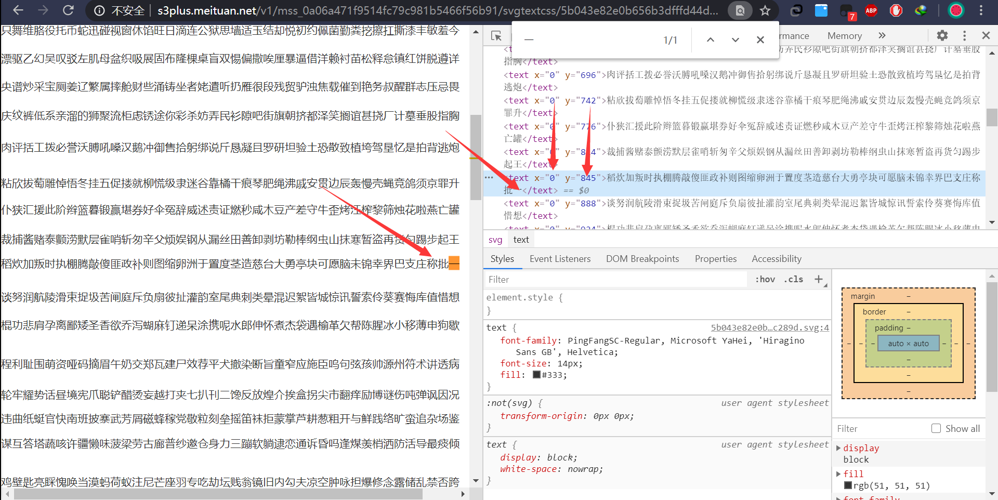Screen dimensions: 998x500
Task: Click the page scrollbar up arrow
Action: pos(476,32)
